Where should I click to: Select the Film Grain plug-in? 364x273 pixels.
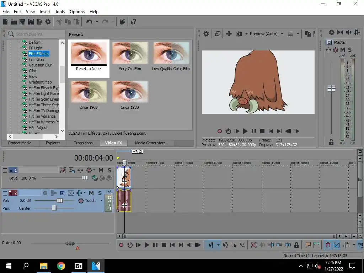tap(37, 59)
